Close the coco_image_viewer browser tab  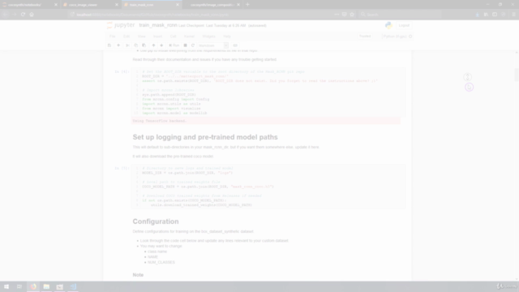(117, 5)
